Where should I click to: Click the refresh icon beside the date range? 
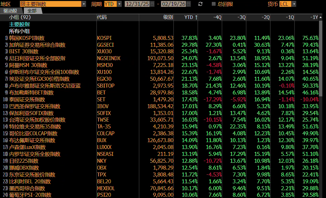[200, 4]
